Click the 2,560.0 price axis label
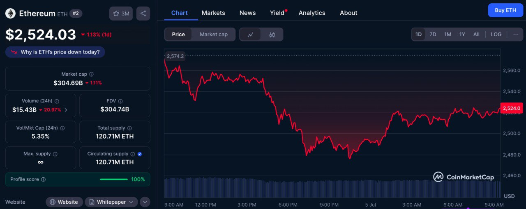The height and width of the screenshot is (209, 526). click(512, 70)
